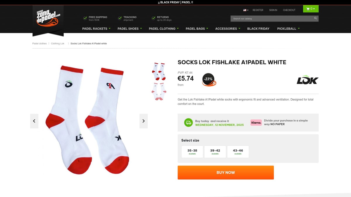The height and width of the screenshot is (197, 351).
Task: Open the language flag dropdown
Action: click(x=245, y=10)
